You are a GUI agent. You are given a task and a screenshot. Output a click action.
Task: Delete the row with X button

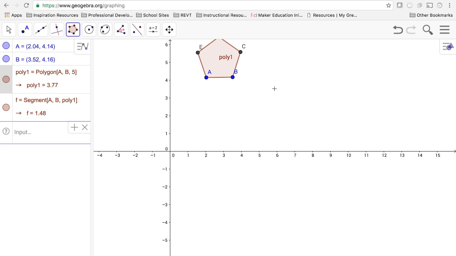click(x=85, y=127)
